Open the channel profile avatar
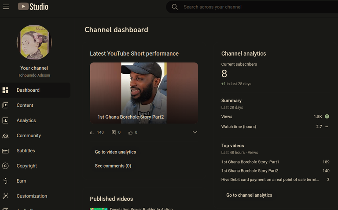 [34, 42]
